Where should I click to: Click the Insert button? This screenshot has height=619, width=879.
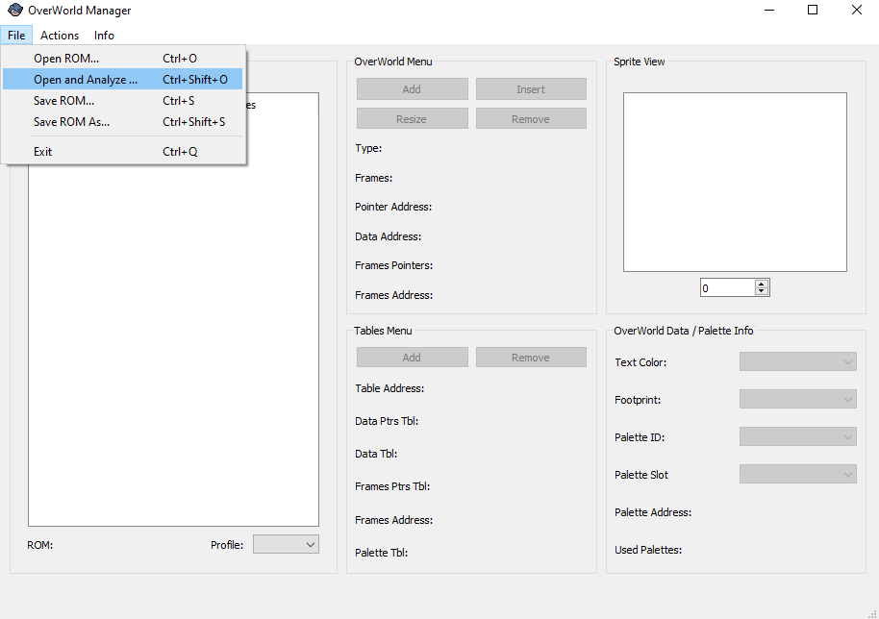(531, 89)
